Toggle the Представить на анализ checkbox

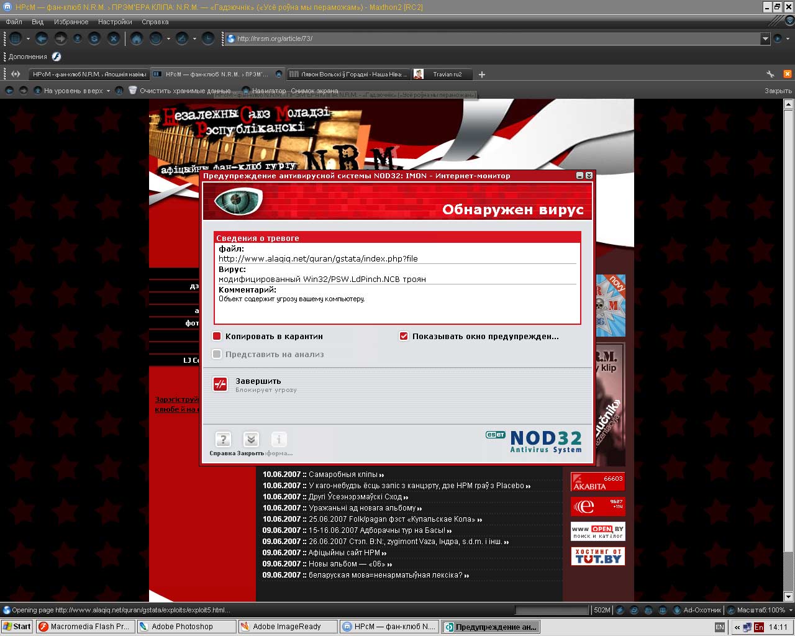coord(217,354)
